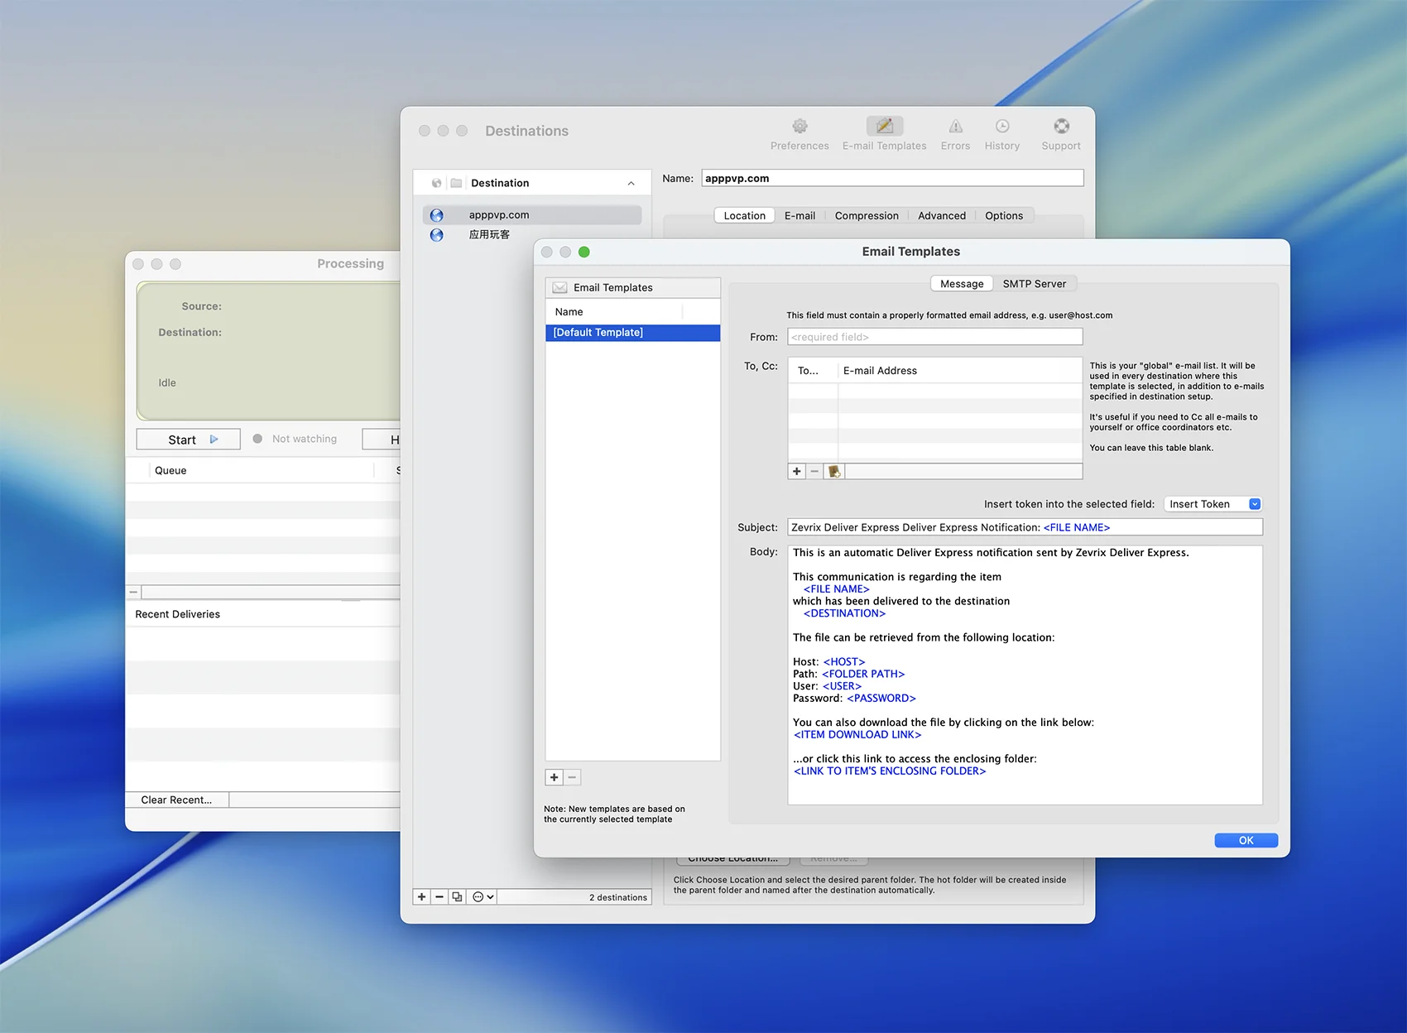Duplicate destination using the copy icon
The image size is (1407, 1033).
[457, 897]
